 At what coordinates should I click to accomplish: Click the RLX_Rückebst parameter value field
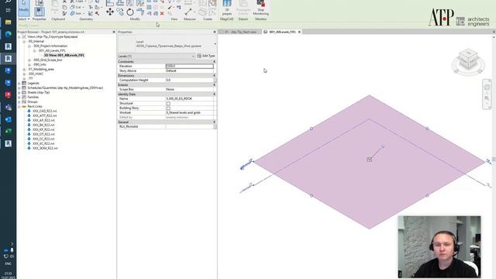189,126
